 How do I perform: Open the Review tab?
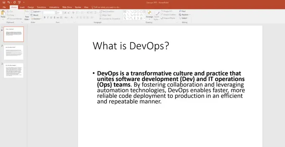[78, 7]
